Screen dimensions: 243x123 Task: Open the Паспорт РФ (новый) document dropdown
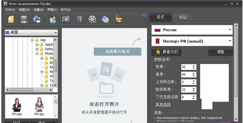coord(192,41)
